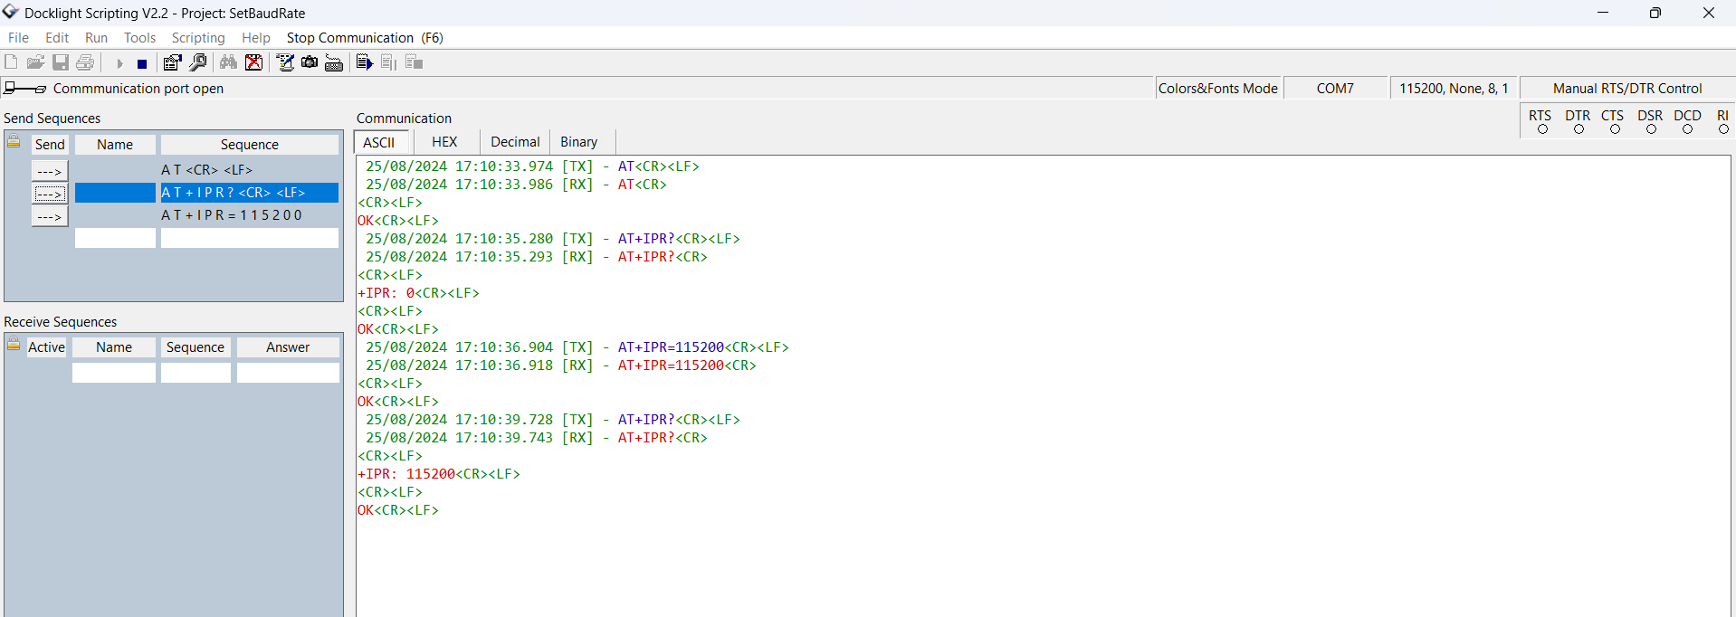The image size is (1736, 617).
Task: Click the COM7 port status field
Action: pos(1335,89)
